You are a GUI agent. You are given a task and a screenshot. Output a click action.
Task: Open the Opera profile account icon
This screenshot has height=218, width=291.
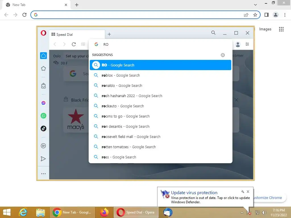point(238,44)
